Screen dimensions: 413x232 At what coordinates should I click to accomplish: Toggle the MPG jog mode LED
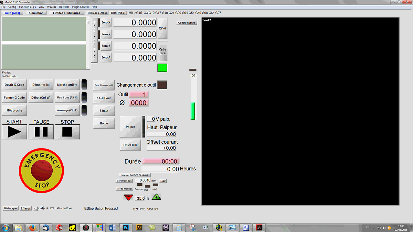coord(155,185)
